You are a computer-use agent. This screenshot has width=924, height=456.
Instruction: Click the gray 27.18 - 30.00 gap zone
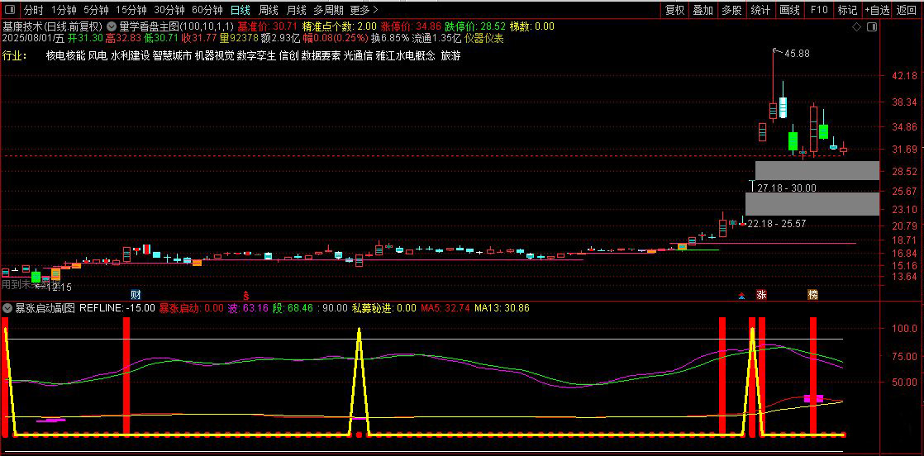point(817,170)
